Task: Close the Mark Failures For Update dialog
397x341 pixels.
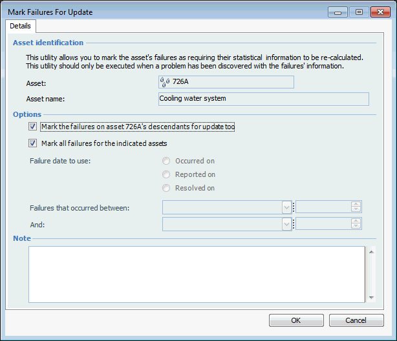Action: [380, 12]
